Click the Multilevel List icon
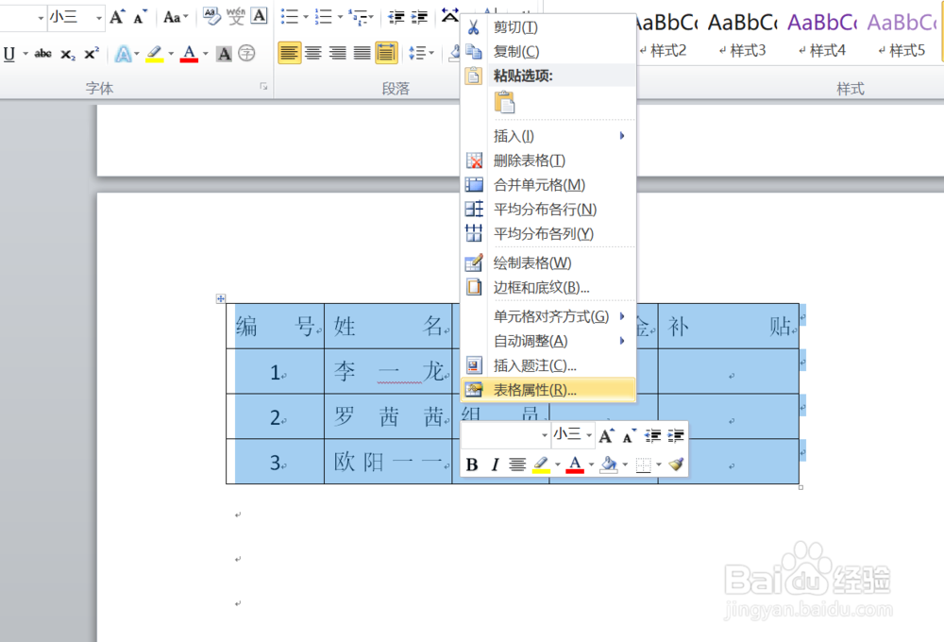 coord(357,17)
